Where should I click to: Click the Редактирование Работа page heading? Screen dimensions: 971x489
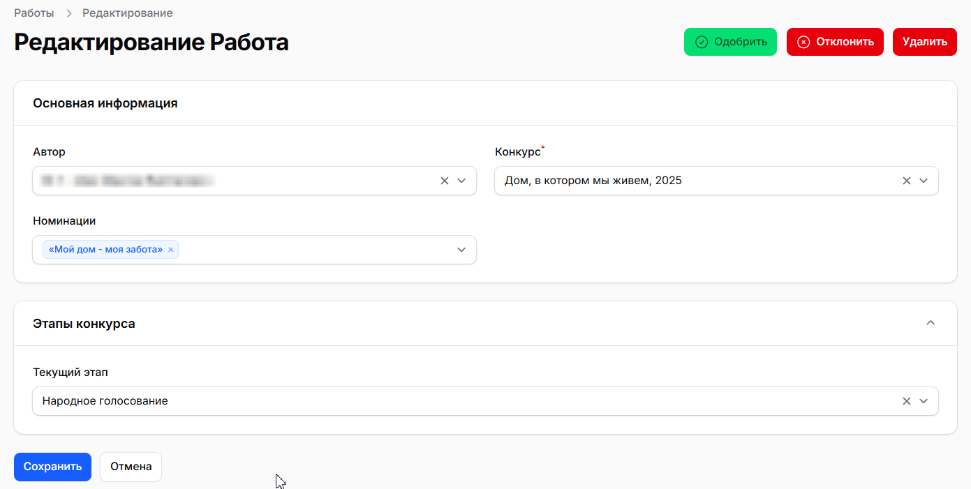(x=151, y=43)
